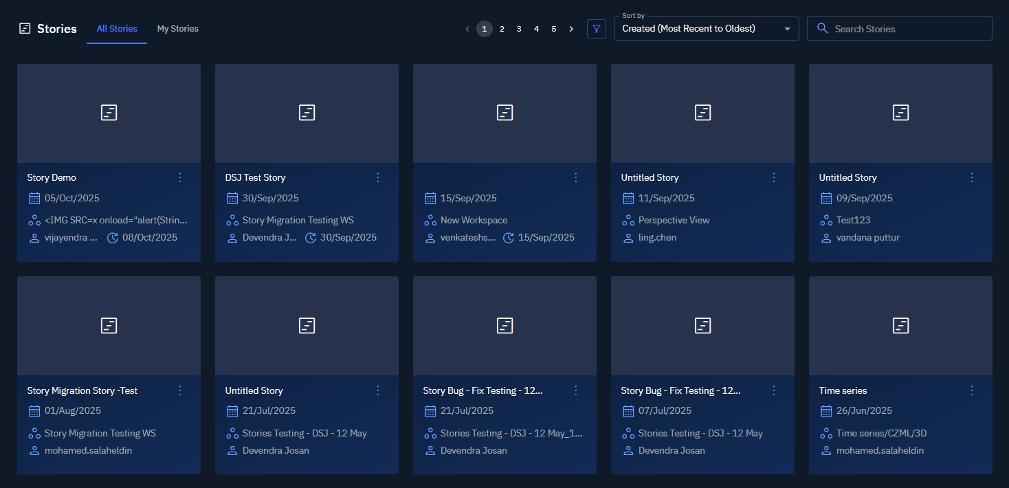Click workspace icon next to Perspective View
Screen dimensions: 1009x488
pyautogui.click(x=628, y=221)
